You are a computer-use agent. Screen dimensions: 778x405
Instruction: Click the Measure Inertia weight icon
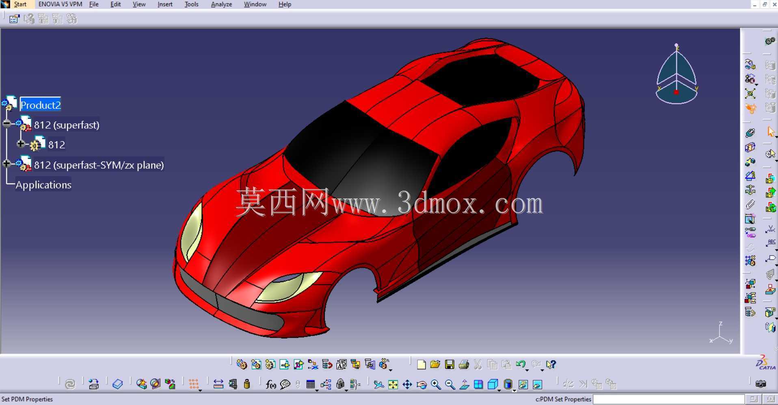click(x=247, y=384)
